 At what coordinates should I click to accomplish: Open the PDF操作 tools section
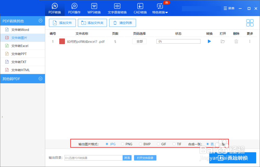(x=74, y=8)
